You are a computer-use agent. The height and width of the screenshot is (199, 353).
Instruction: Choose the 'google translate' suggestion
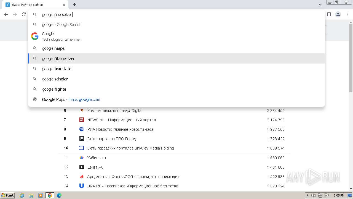(176, 69)
